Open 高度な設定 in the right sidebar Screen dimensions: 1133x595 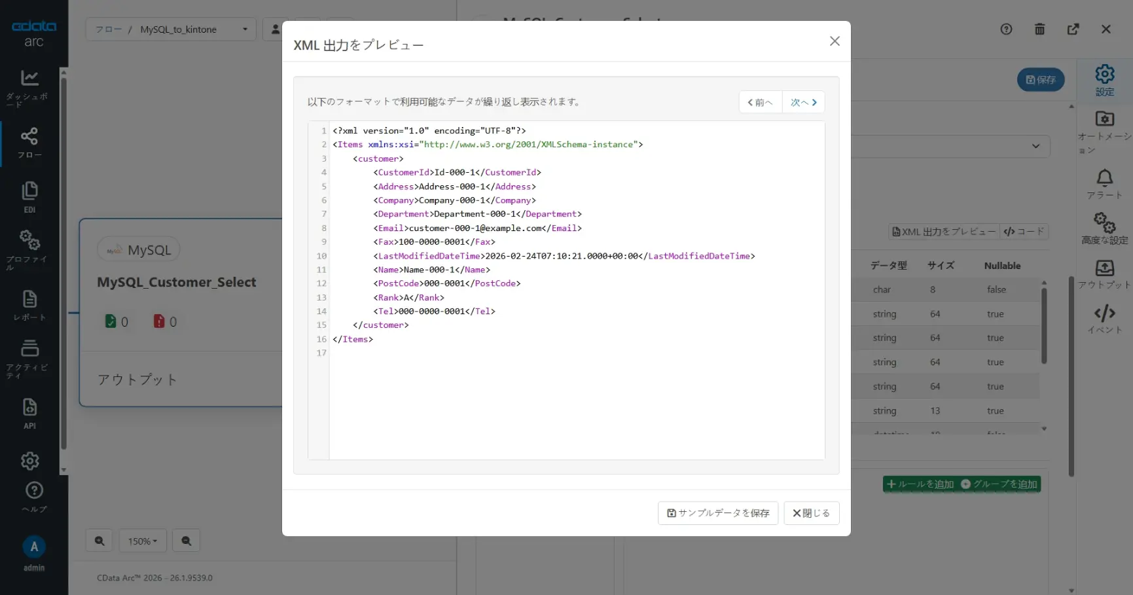click(1104, 228)
